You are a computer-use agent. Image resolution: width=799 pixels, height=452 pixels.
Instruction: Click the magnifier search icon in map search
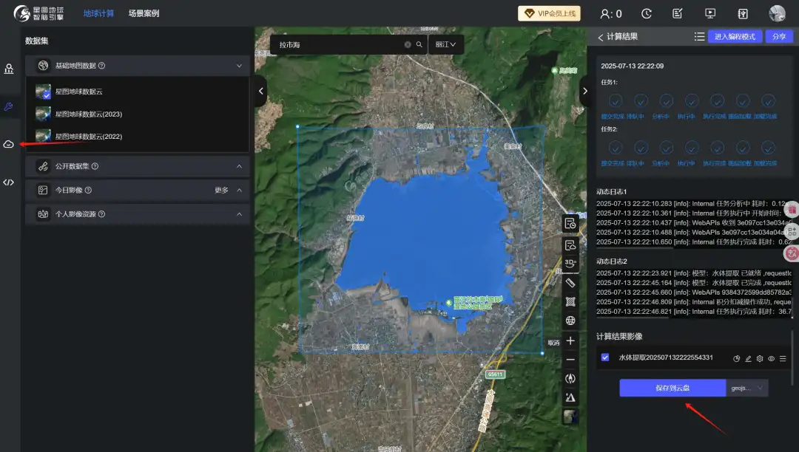tap(419, 45)
